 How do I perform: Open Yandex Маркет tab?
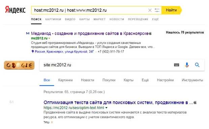click(99, 19)
